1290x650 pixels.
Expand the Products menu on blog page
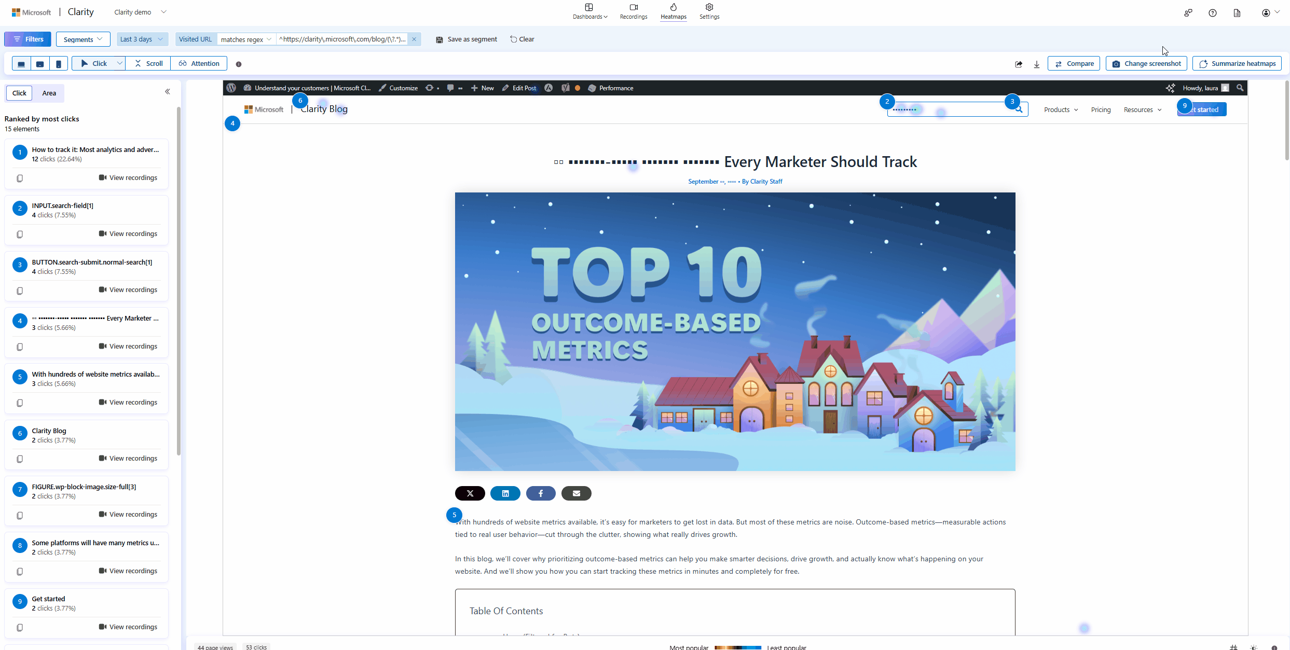pyautogui.click(x=1061, y=110)
